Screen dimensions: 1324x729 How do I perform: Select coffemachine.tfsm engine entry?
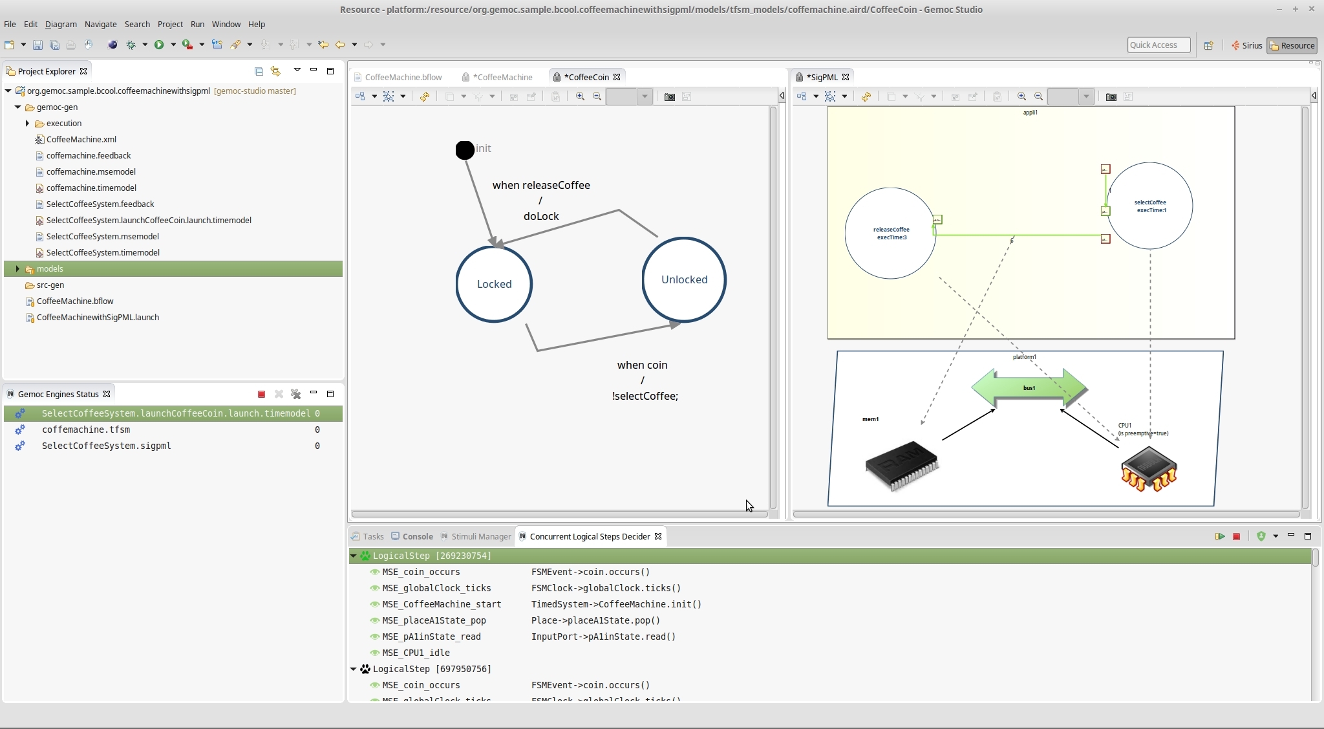86,430
